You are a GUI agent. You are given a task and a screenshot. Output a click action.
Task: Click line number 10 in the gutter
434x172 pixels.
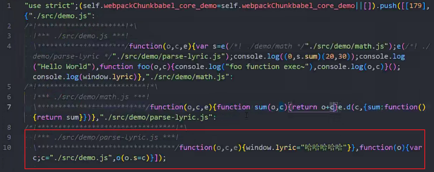click(8, 147)
